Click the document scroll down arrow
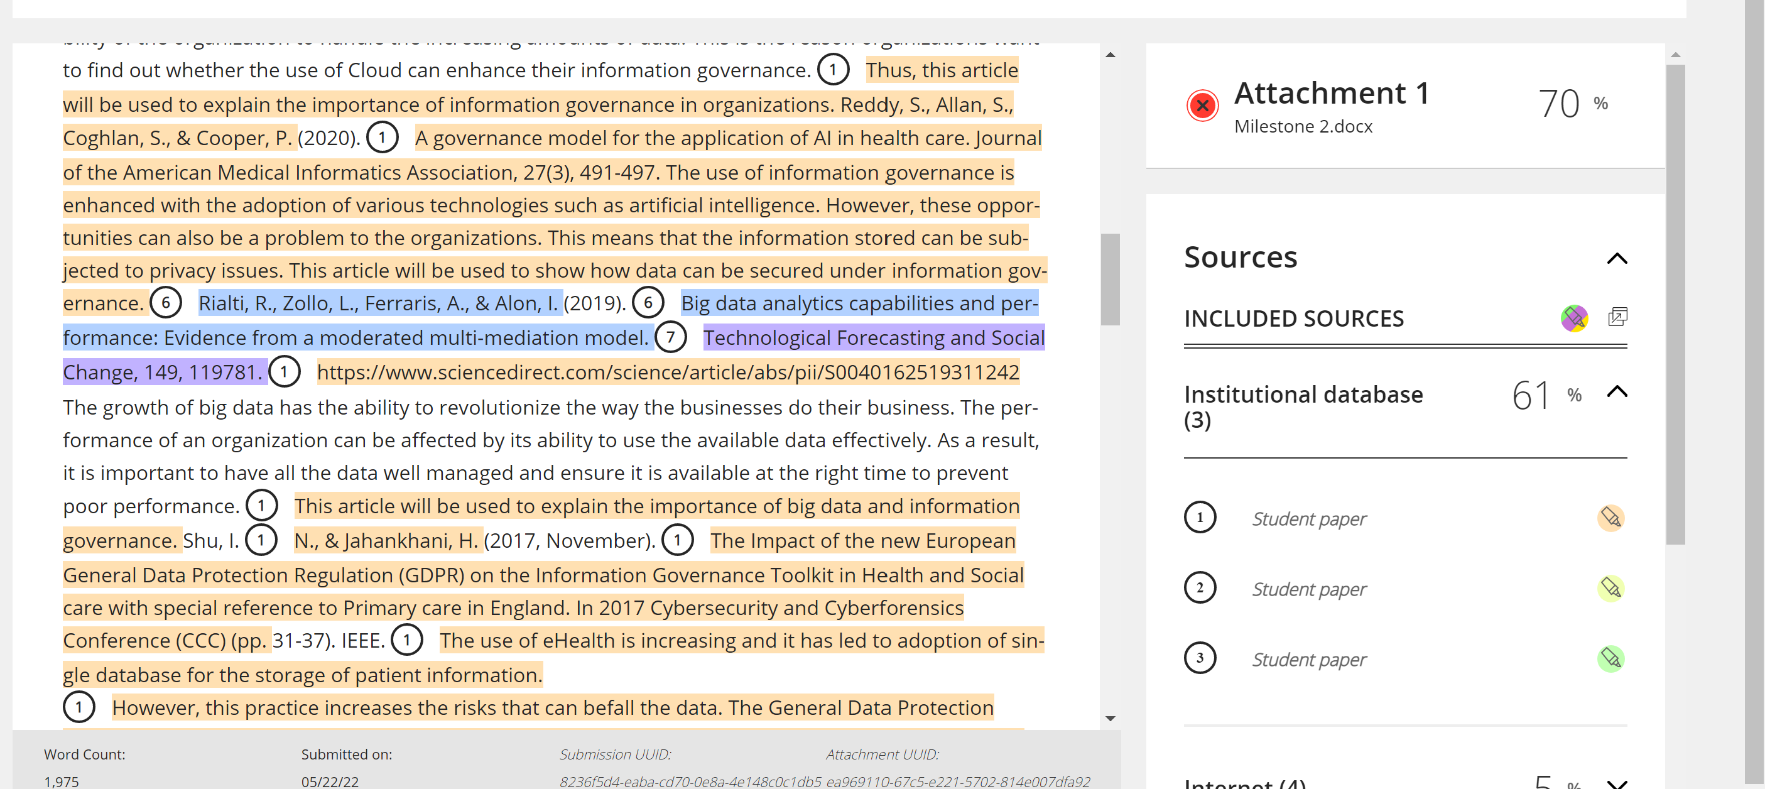 (1110, 719)
